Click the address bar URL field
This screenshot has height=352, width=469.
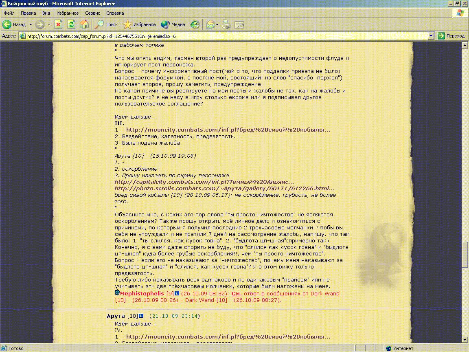(227, 36)
